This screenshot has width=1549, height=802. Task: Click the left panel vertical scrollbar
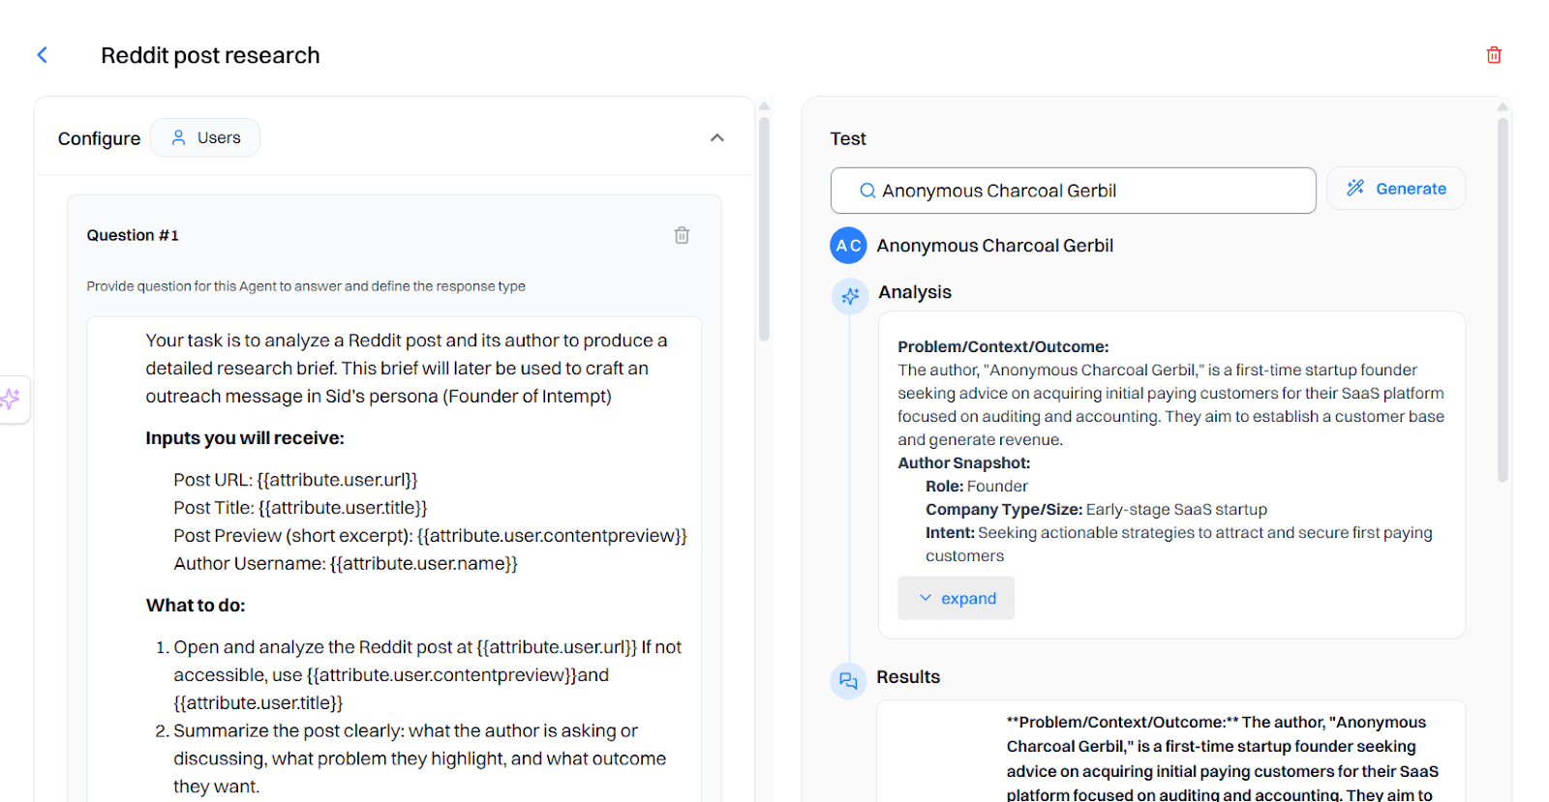click(764, 232)
